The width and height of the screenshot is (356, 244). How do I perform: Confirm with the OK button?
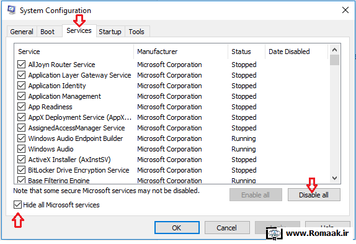point(177,228)
